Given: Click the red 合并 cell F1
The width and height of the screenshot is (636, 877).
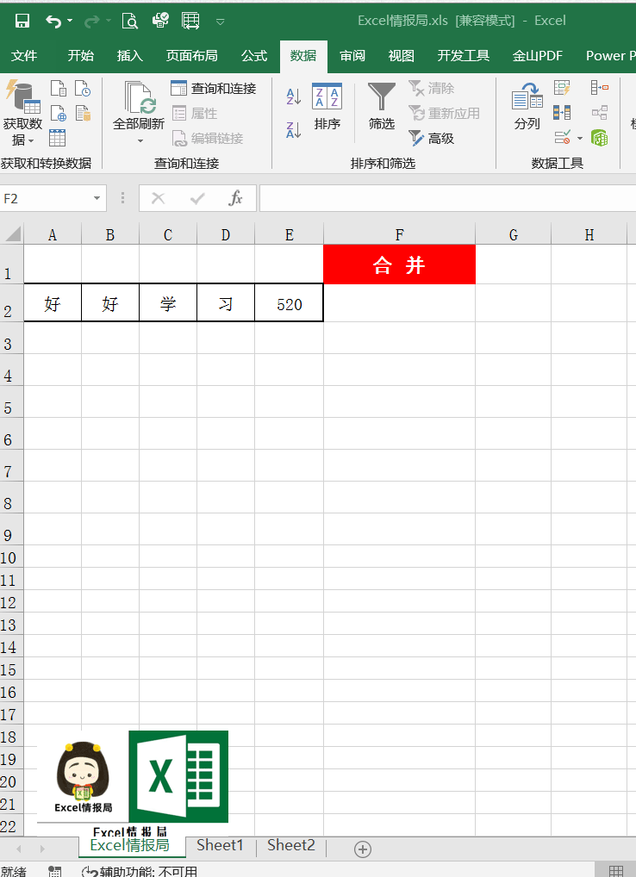Looking at the screenshot, I should [399, 264].
